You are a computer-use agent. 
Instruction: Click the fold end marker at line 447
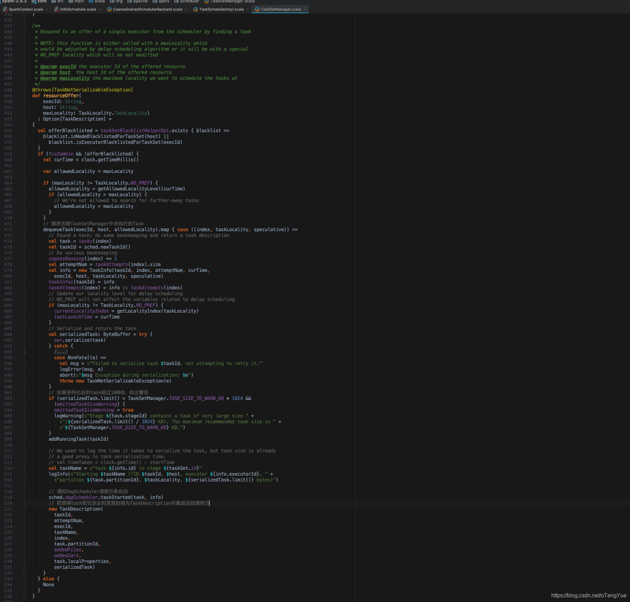25,84
